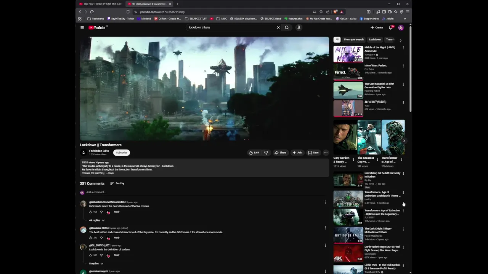Advance Shorts shelf with next arrow

coord(403,141)
